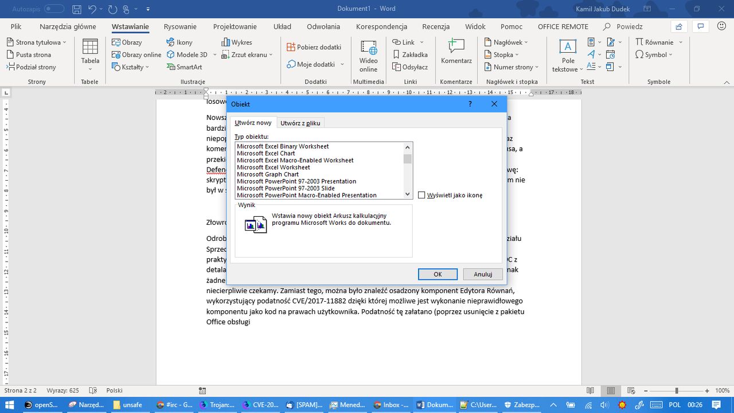This screenshot has width=734, height=413.
Task: Switch to Utwórz z pliku dialog tab
Action: point(300,123)
